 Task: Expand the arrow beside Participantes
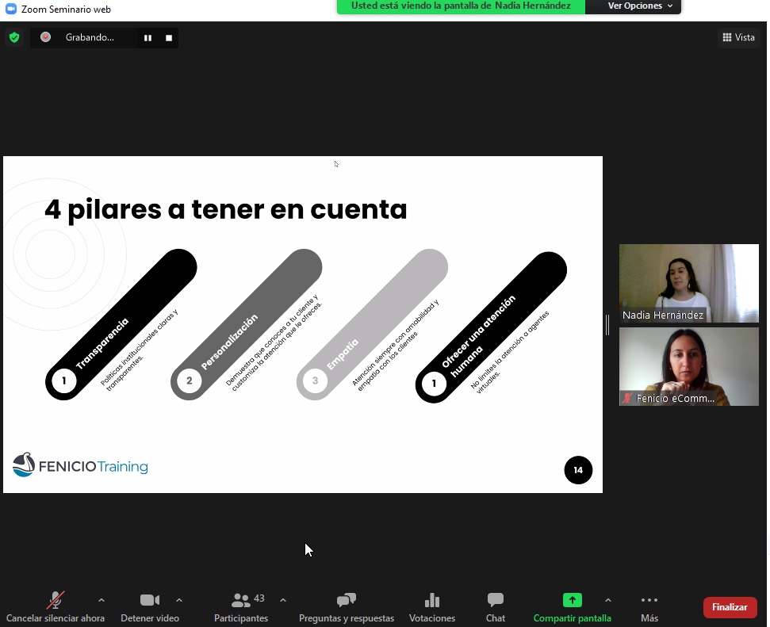(283, 600)
